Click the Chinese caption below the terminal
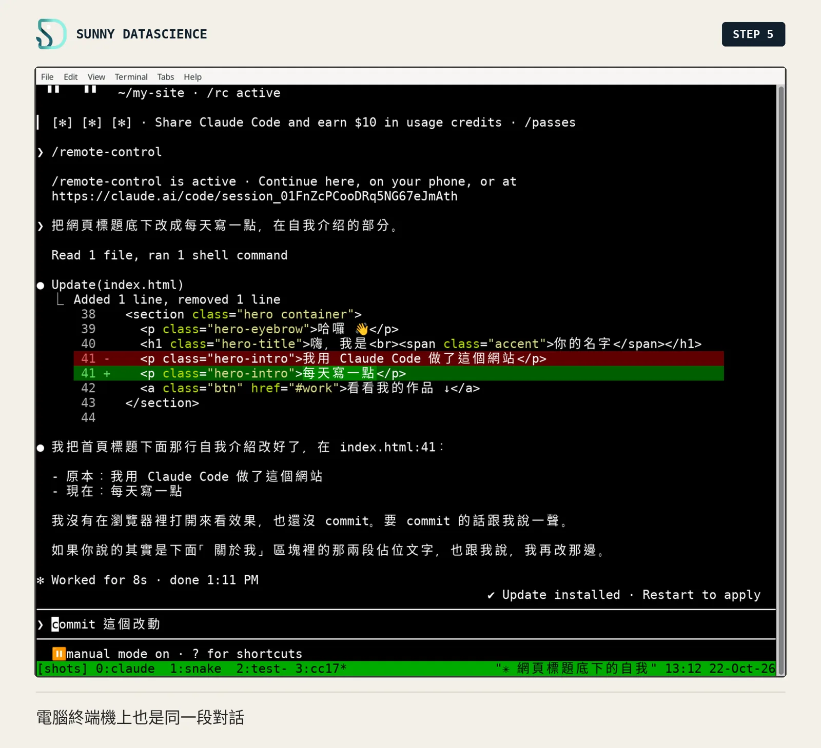Viewport: 821px width, 748px height. click(140, 717)
